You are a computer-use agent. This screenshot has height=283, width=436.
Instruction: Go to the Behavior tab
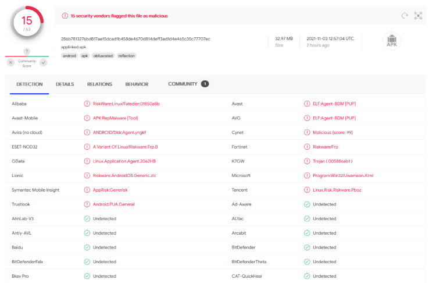137,84
